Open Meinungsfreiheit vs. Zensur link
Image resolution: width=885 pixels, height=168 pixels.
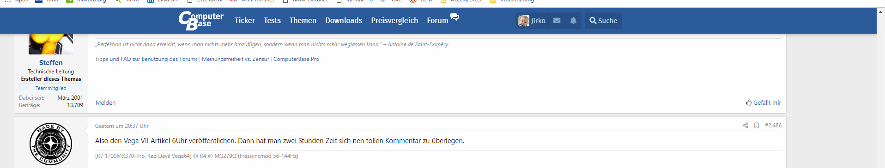point(236,59)
